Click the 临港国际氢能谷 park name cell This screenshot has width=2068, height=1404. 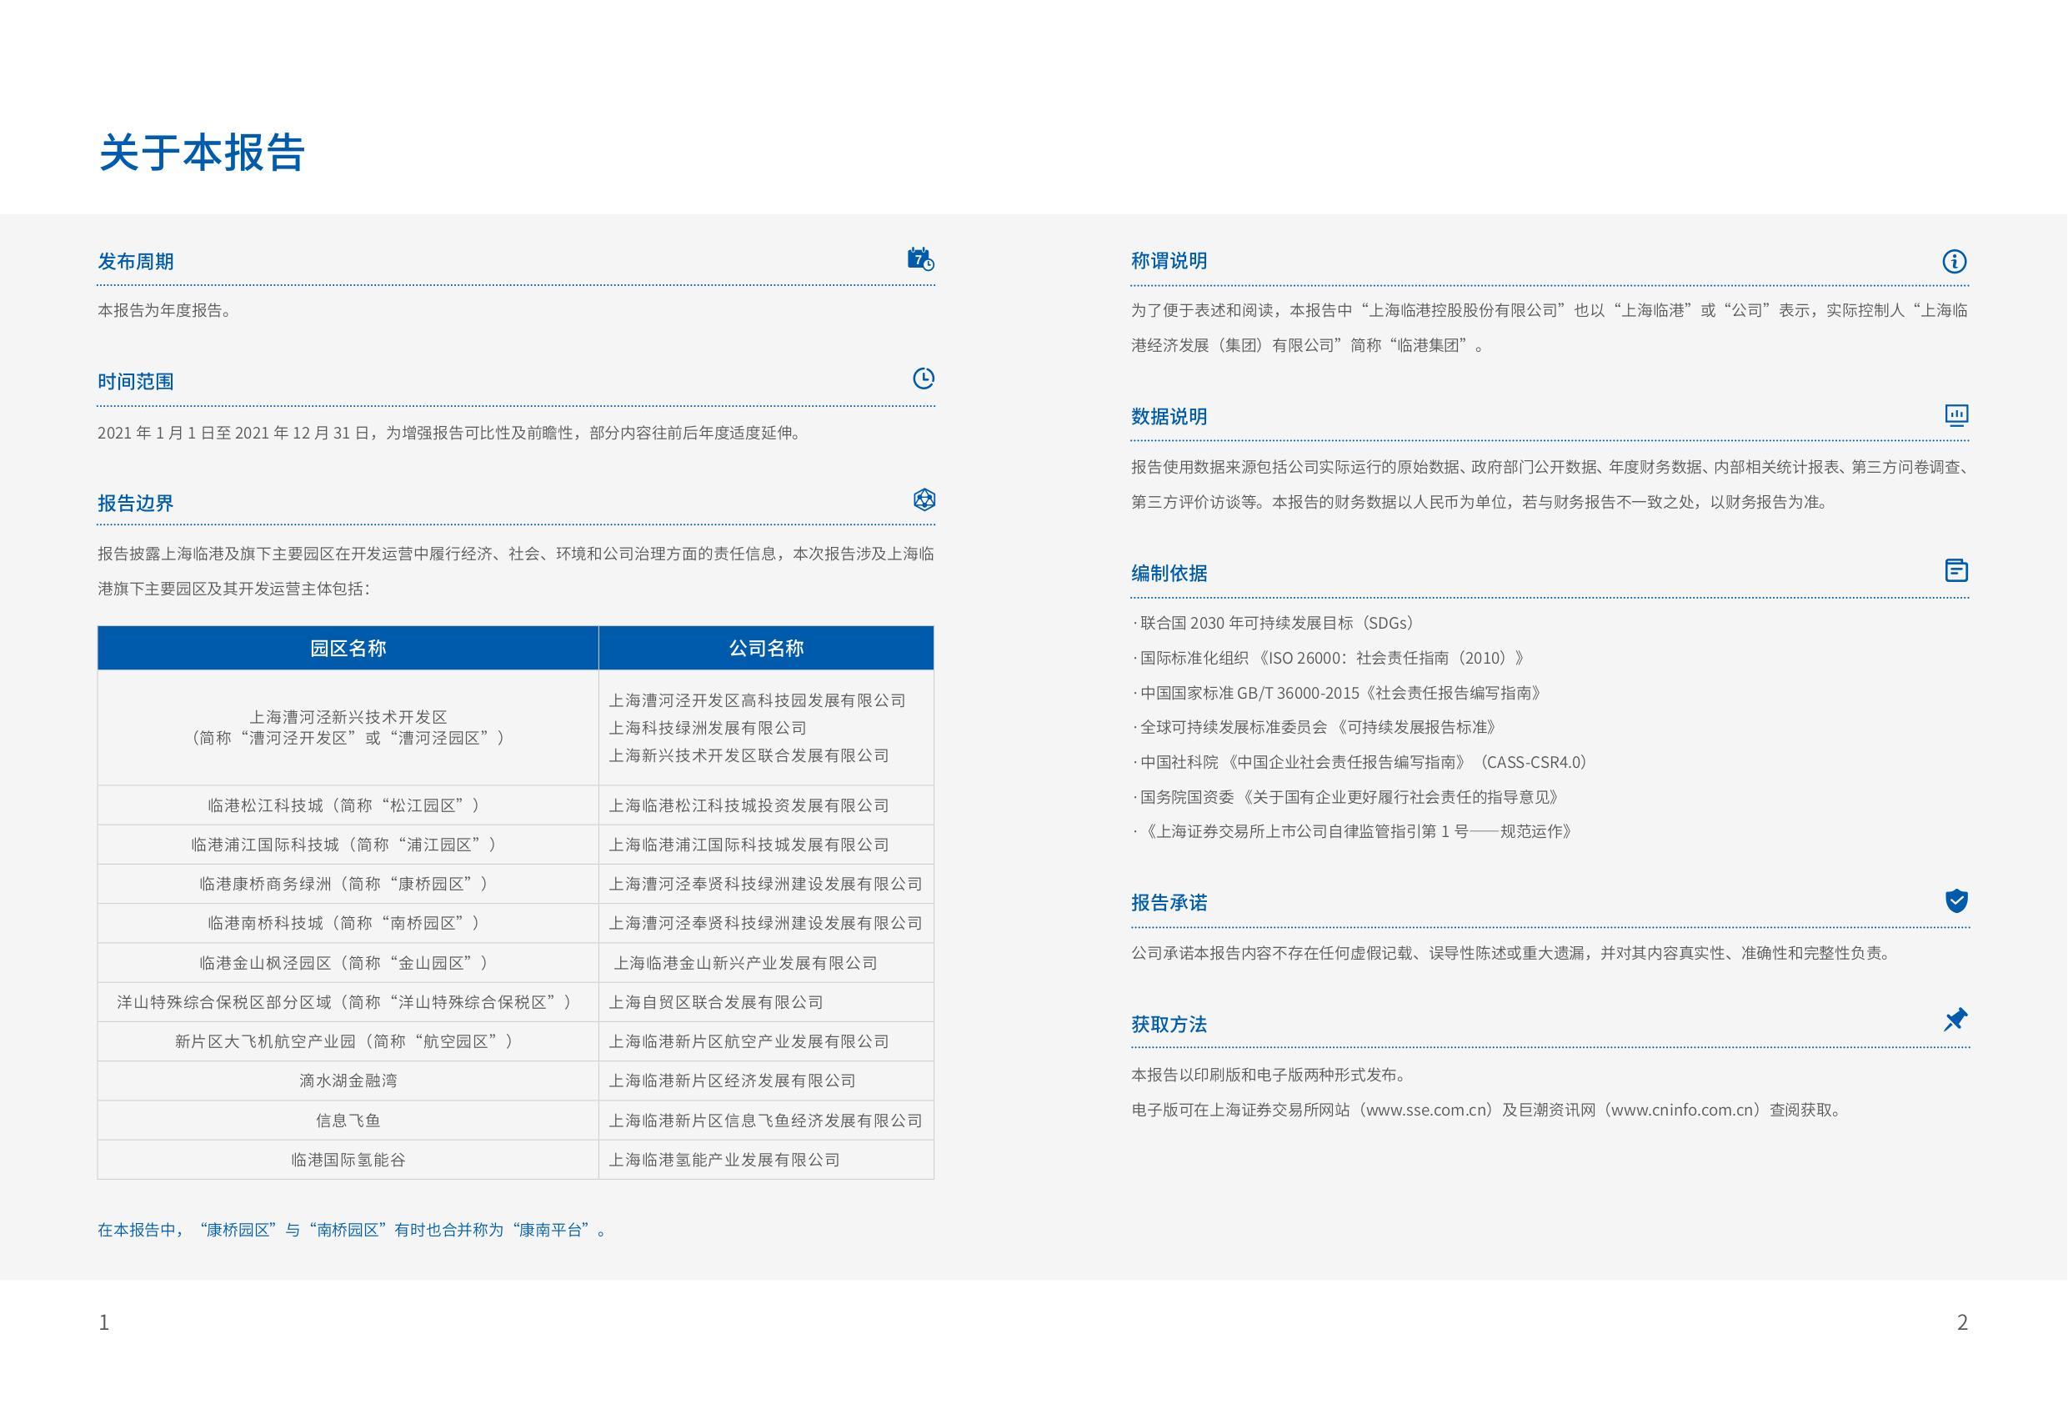[x=348, y=1160]
